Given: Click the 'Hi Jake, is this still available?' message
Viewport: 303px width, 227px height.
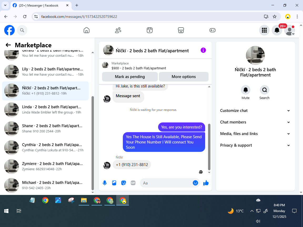Looking at the screenshot, I should click(x=140, y=87).
